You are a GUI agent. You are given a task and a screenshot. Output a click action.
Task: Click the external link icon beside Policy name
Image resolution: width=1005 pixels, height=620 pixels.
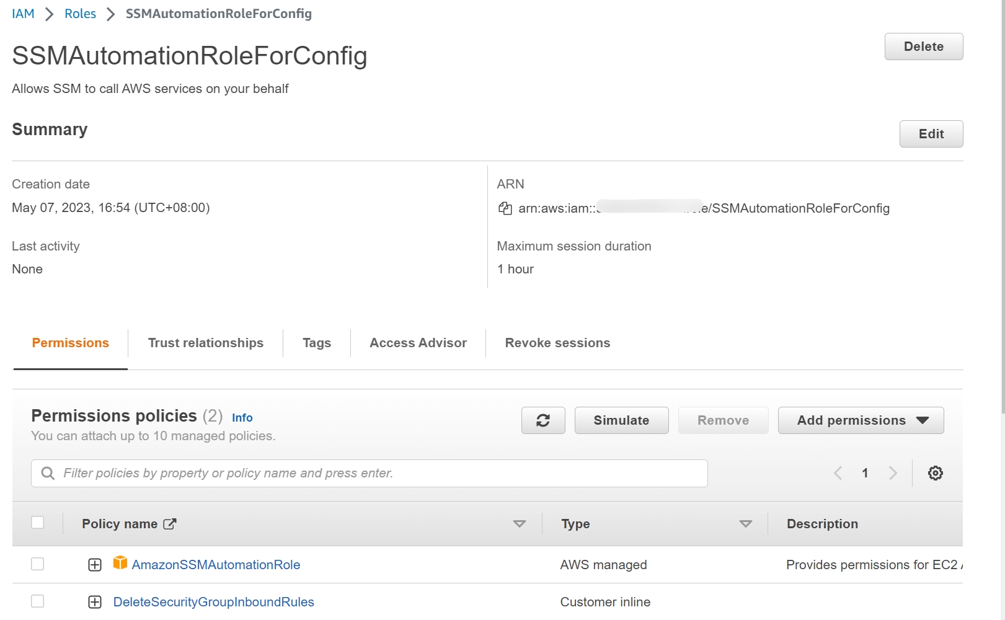170,524
